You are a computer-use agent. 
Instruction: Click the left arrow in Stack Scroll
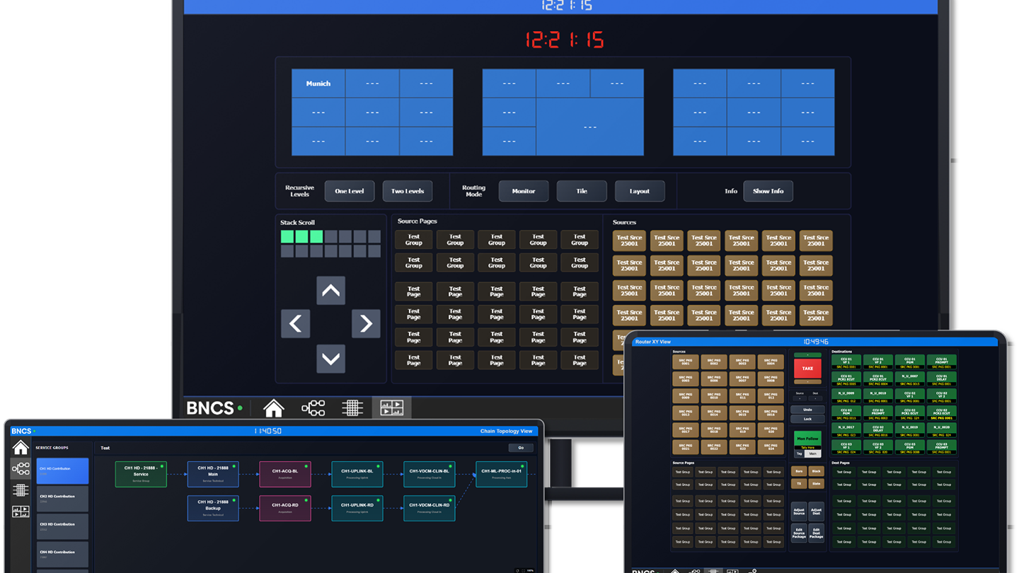click(295, 323)
